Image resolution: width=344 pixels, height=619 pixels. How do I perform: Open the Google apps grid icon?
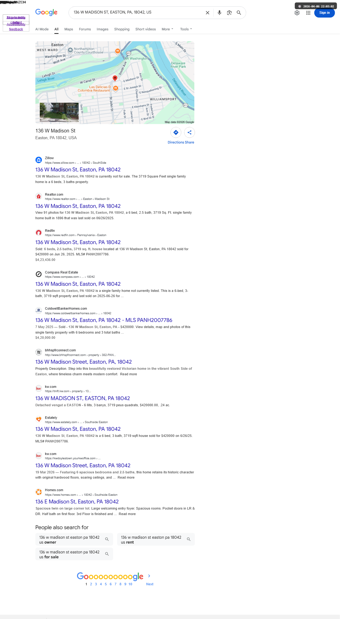(x=308, y=13)
